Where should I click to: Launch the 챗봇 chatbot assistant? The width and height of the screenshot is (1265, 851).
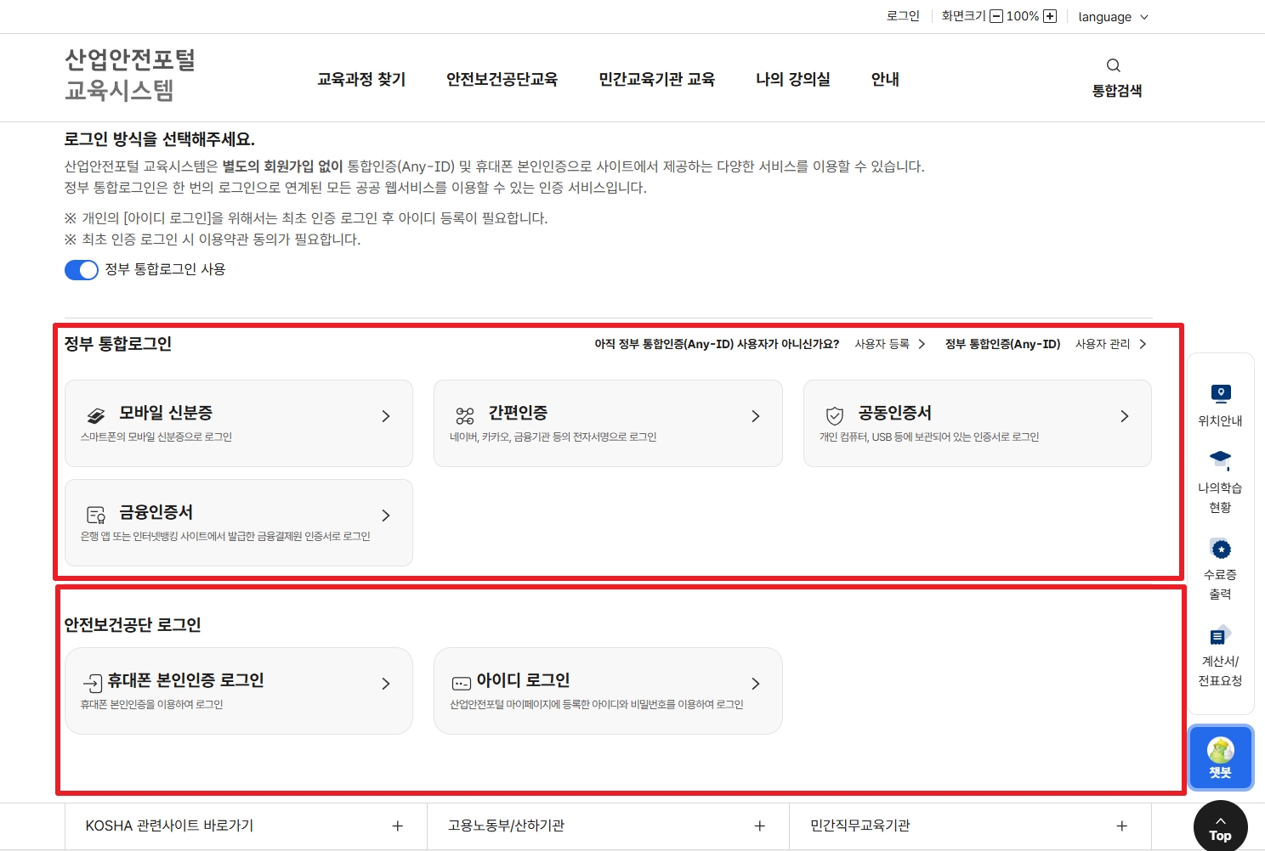1220,757
